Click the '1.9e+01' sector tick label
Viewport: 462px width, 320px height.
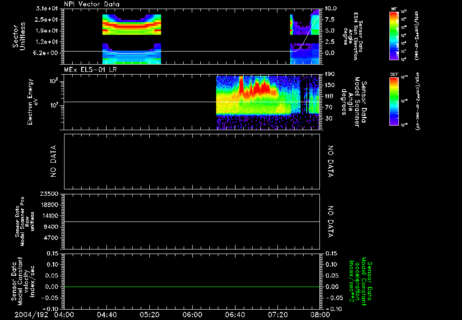pos(47,31)
